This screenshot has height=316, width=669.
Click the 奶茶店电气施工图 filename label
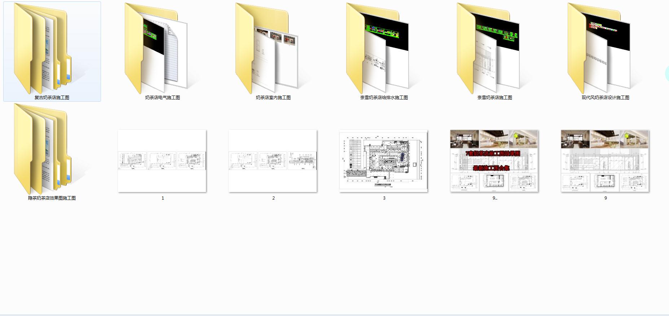pyautogui.click(x=163, y=98)
